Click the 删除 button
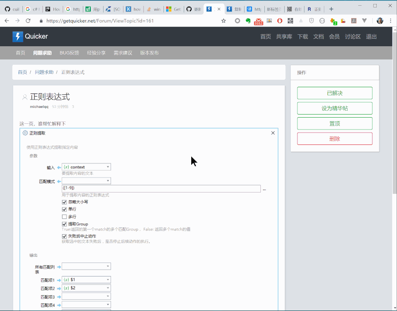Viewport: 397px width, 311px height. 334,138
